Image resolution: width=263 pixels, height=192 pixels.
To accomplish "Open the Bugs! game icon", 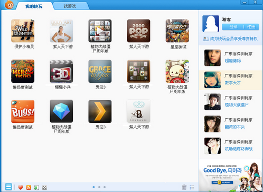I will [23, 111].
